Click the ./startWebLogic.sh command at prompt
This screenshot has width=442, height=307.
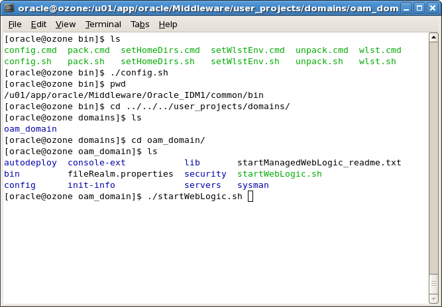pyautogui.click(x=195, y=197)
